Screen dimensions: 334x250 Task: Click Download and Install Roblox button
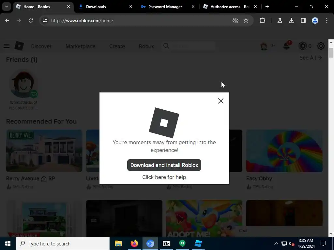(x=164, y=165)
